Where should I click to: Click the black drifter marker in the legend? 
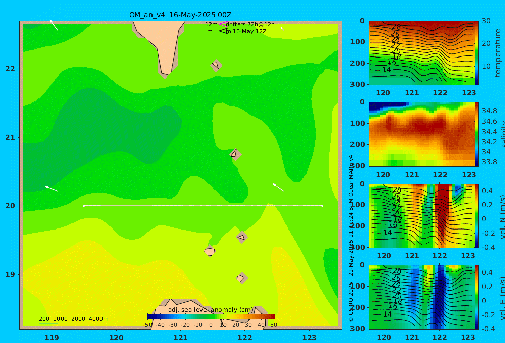pos(223,31)
